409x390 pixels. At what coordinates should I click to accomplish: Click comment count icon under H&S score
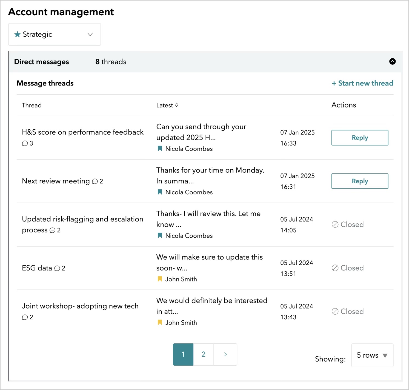tap(25, 143)
